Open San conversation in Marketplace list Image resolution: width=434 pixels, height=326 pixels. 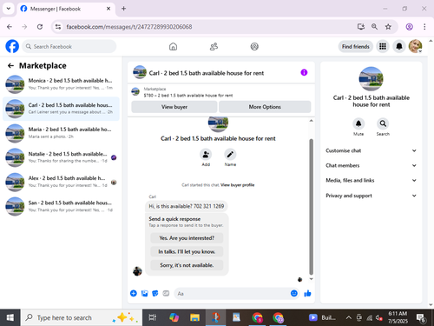point(61,206)
